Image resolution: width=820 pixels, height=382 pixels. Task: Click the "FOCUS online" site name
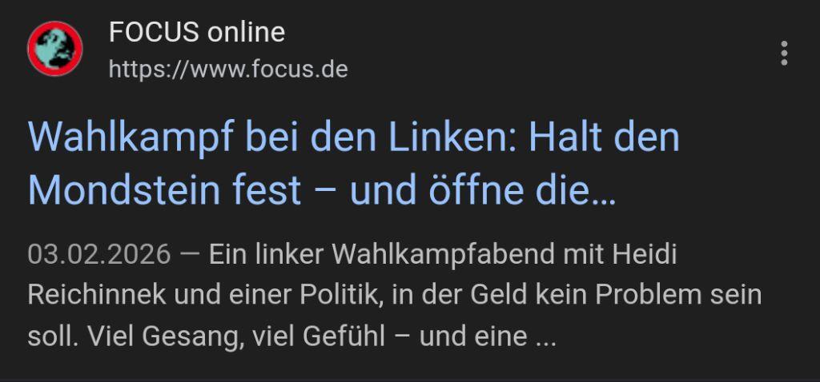click(196, 32)
